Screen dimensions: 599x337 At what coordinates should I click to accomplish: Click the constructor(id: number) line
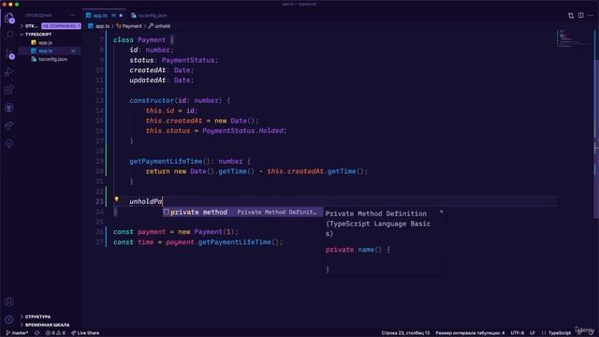[180, 100]
